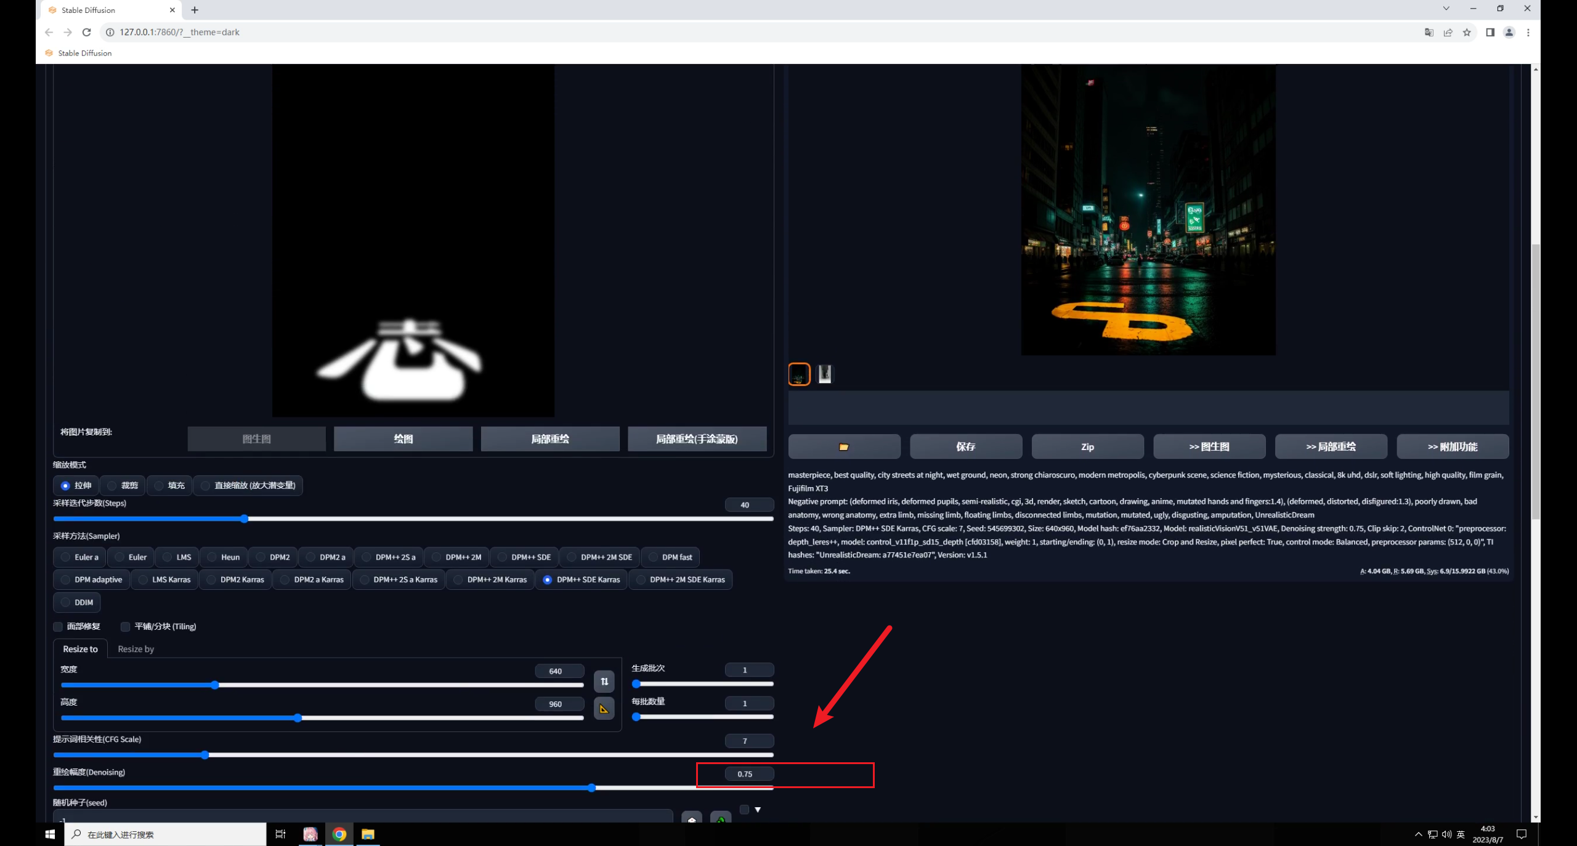Bookmark this page with star icon
Viewport: 1577px width, 846px height.
(x=1467, y=32)
